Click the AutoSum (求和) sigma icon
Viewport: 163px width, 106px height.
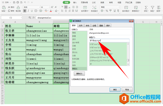[x=146, y=7]
